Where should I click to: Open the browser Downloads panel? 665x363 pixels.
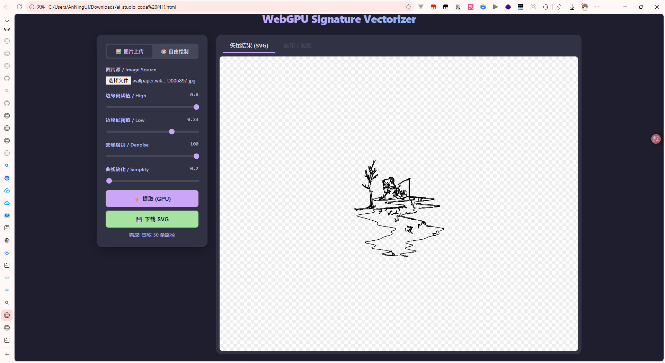coord(572,7)
